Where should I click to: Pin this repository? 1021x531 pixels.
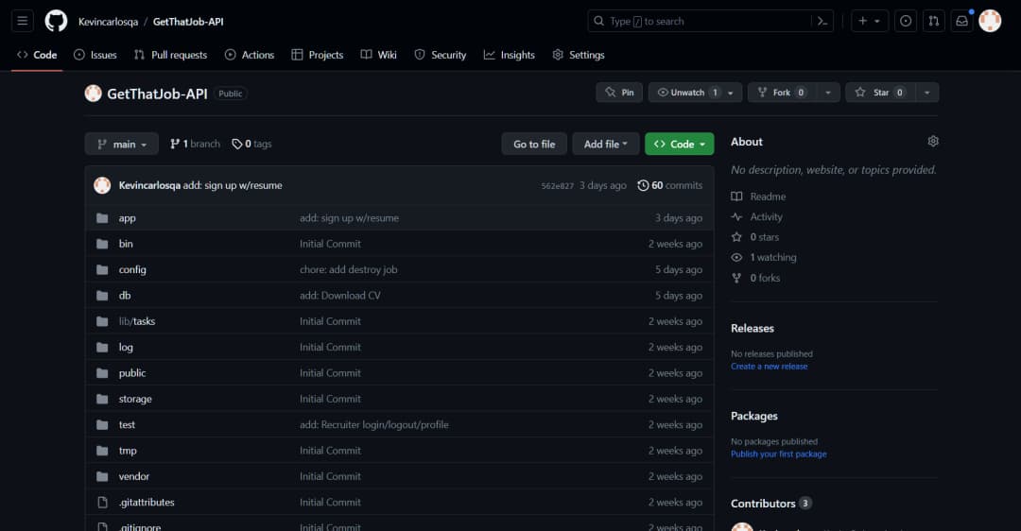(619, 93)
